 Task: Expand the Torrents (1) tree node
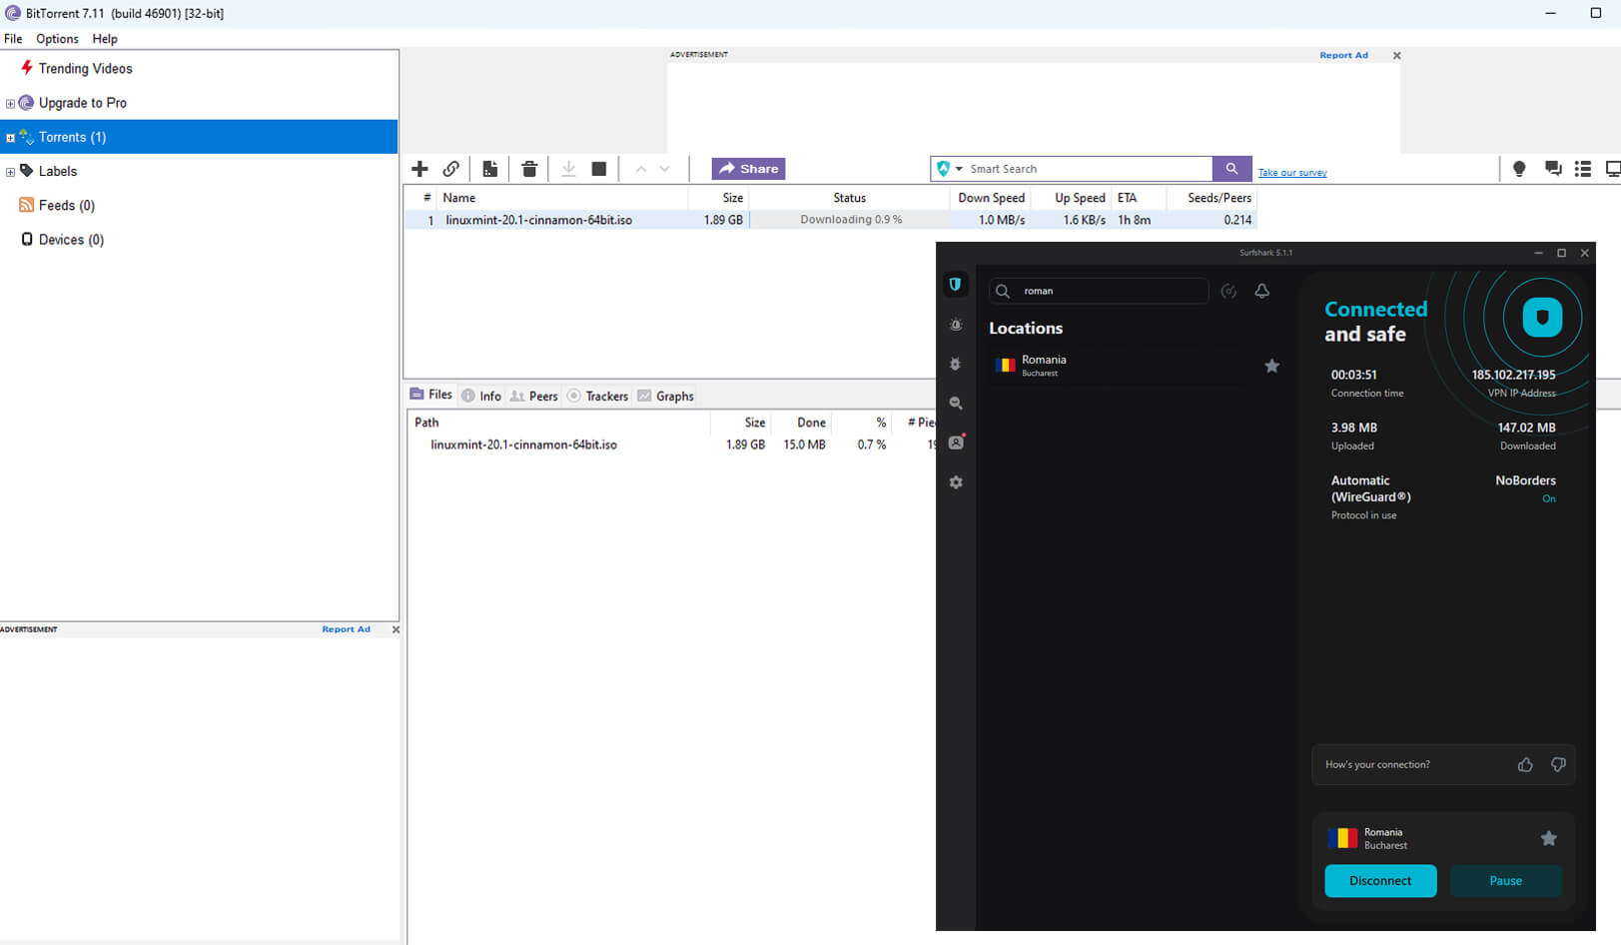click(10, 138)
